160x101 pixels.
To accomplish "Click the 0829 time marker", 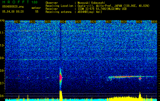I will point(139,22).
